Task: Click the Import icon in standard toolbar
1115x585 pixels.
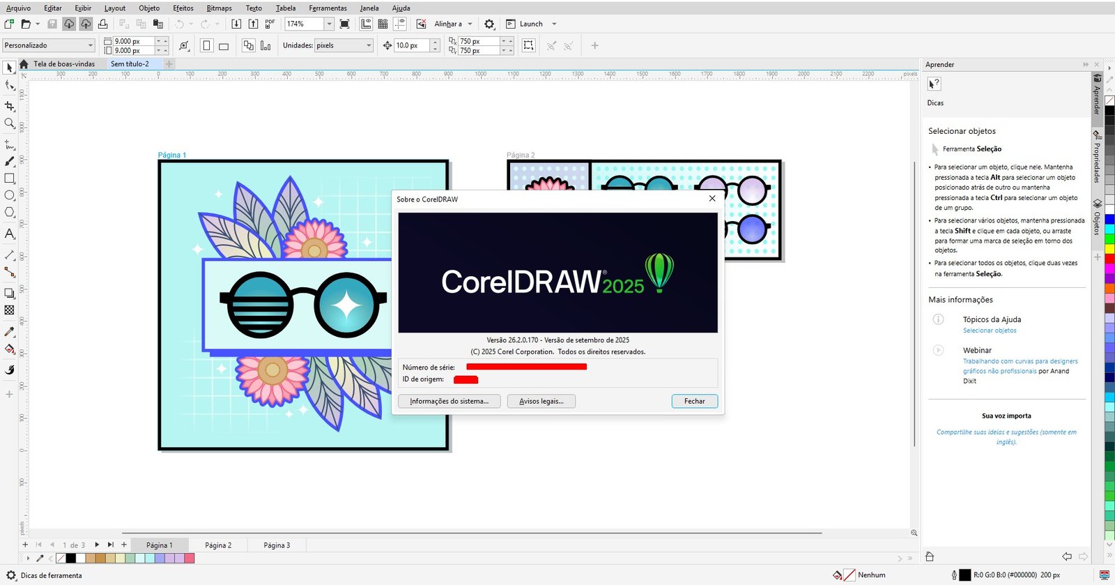Action: point(236,24)
